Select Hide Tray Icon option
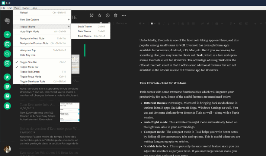This screenshot has height=156, width=266. click(42, 55)
